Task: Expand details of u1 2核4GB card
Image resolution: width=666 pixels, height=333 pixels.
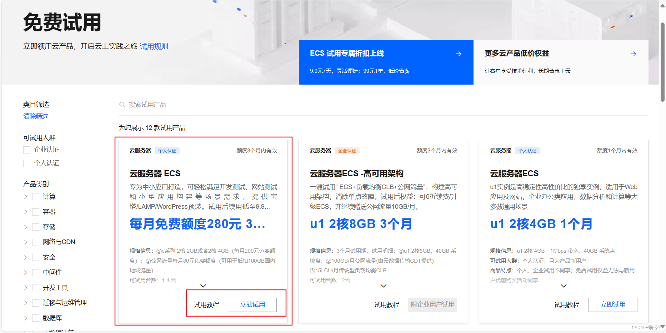Action: (x=564, y=286)
